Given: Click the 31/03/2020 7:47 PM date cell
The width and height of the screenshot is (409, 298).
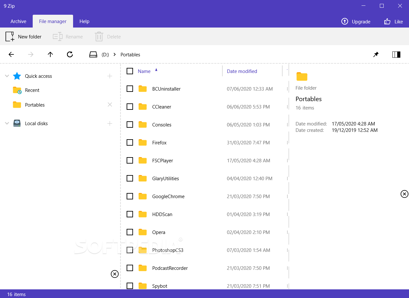Looking at the screenshot, I should click(x=248, y=143).
